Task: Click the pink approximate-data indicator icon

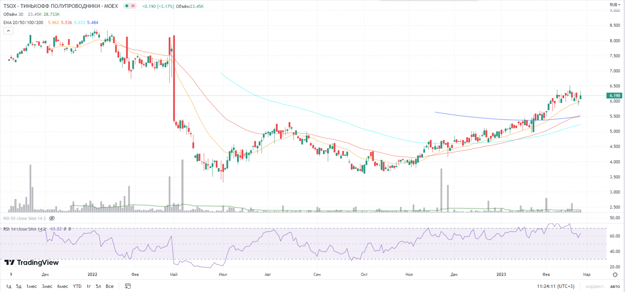Action: pyautogui.click(x=133, y=6)
